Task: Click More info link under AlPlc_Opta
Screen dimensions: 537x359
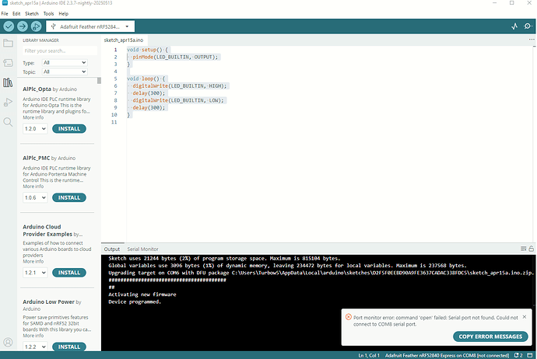Action: 33,117
